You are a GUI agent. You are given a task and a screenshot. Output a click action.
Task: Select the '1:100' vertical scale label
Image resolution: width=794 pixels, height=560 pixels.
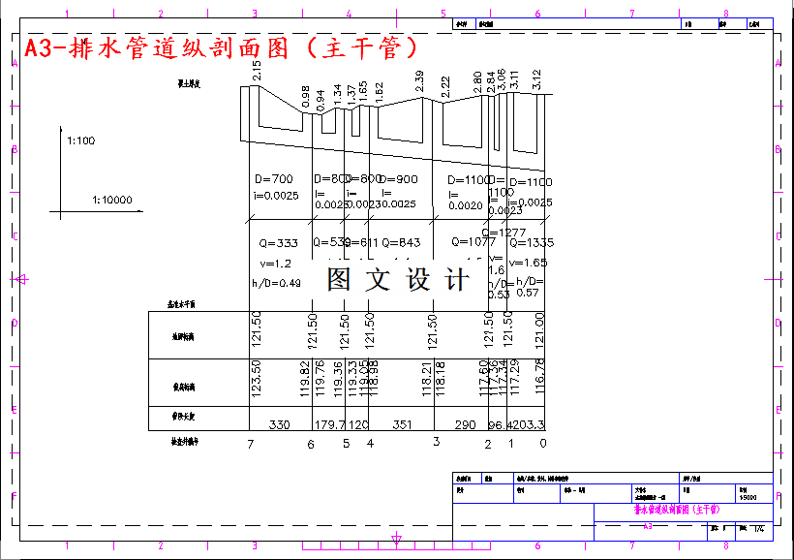81,140
